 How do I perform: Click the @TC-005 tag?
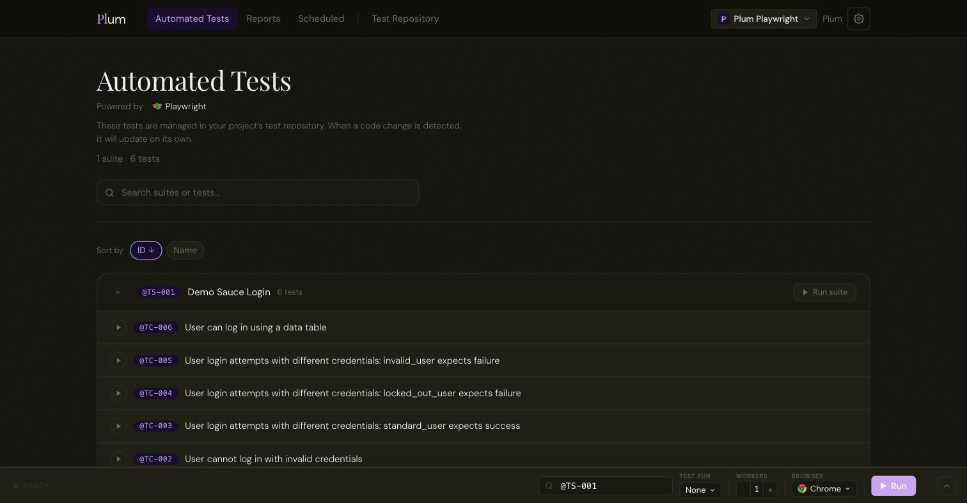[x=156, y=360]
